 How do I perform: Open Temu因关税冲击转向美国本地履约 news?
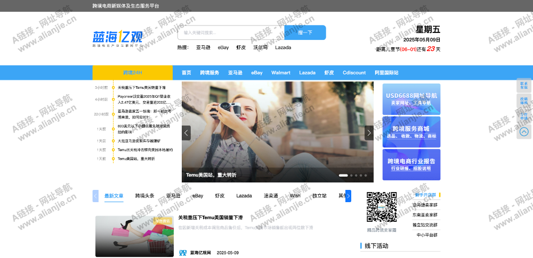click(x=145, y=149)
